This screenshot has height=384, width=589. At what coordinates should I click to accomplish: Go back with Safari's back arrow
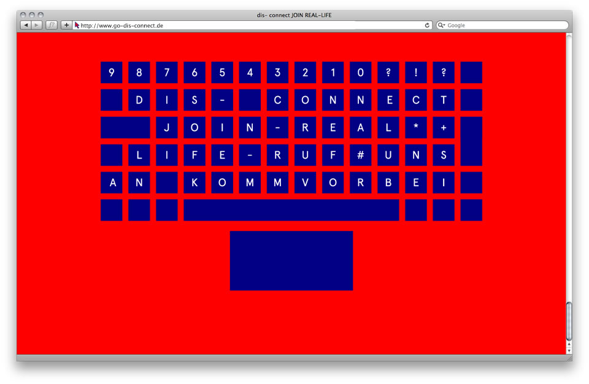[x=26, y=25]
